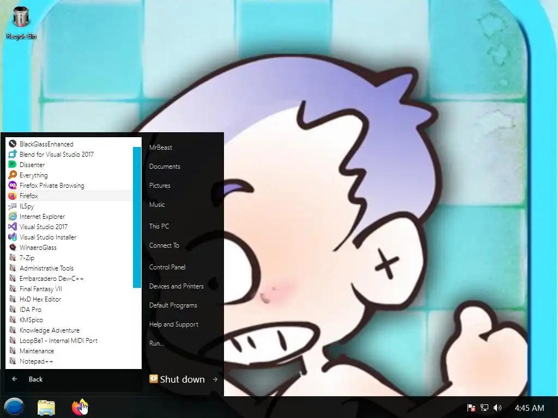This screenshot has width=558, height=418.
Task: Click the Notepad++ folder icon
Action: coord(13,361)
